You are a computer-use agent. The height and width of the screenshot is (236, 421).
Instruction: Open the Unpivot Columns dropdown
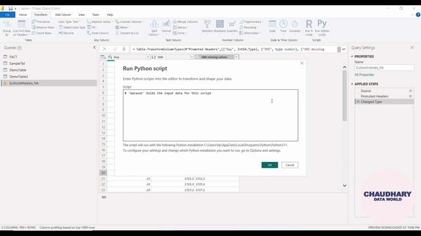tap(130, 22)
